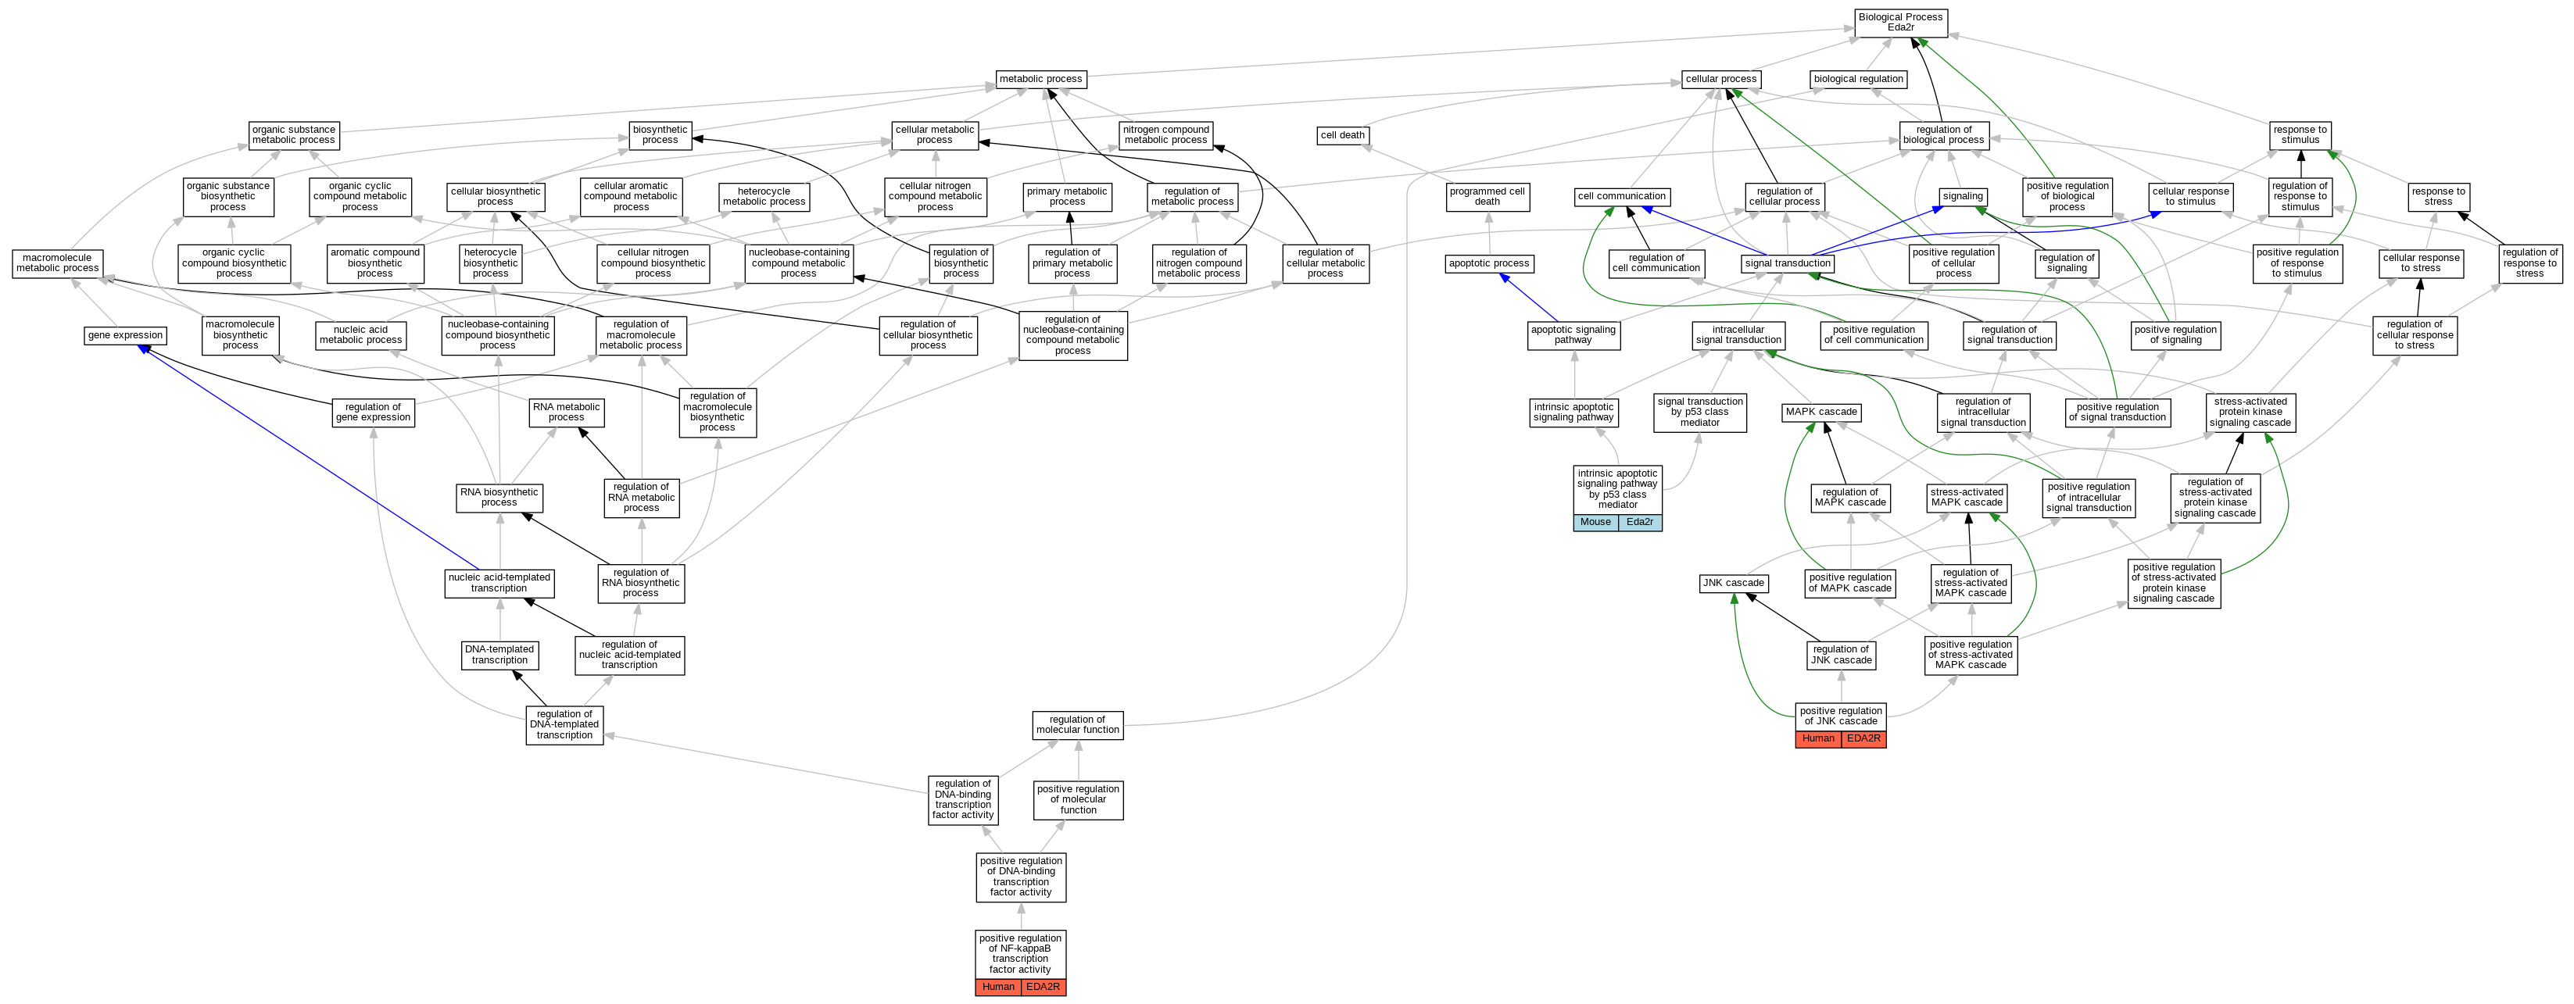Select the "cellular response to stimulus" node
Image resolution: width=2574 pixels, height=1004 pixels.
(x=2190, y=197)
